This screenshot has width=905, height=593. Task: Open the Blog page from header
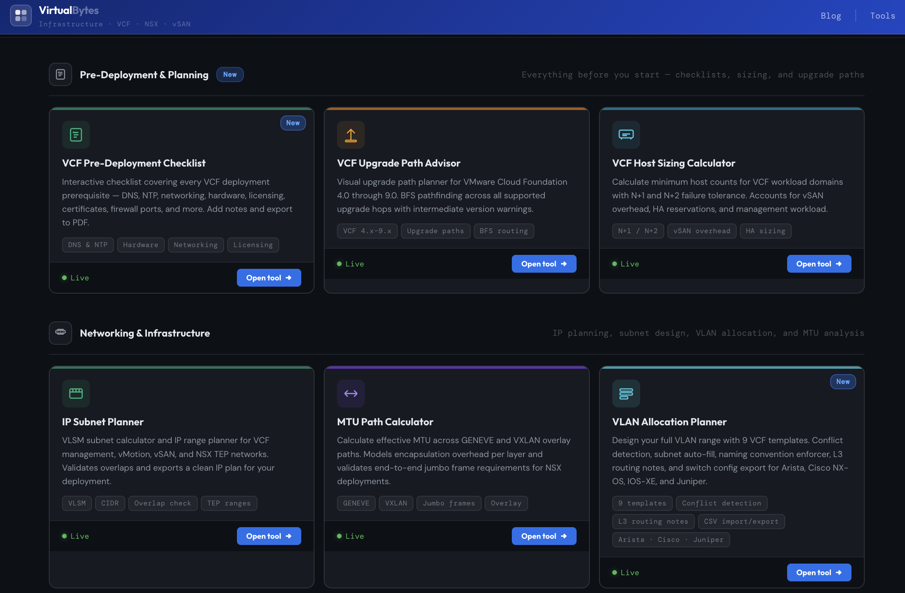coord(831,16)
